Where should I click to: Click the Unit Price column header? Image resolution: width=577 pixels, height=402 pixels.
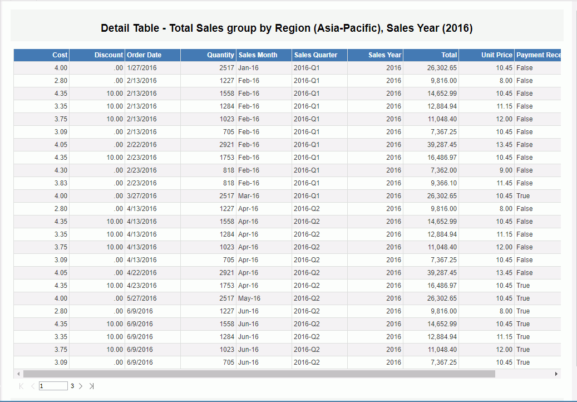pyautogui.click(x=496, y=55)
